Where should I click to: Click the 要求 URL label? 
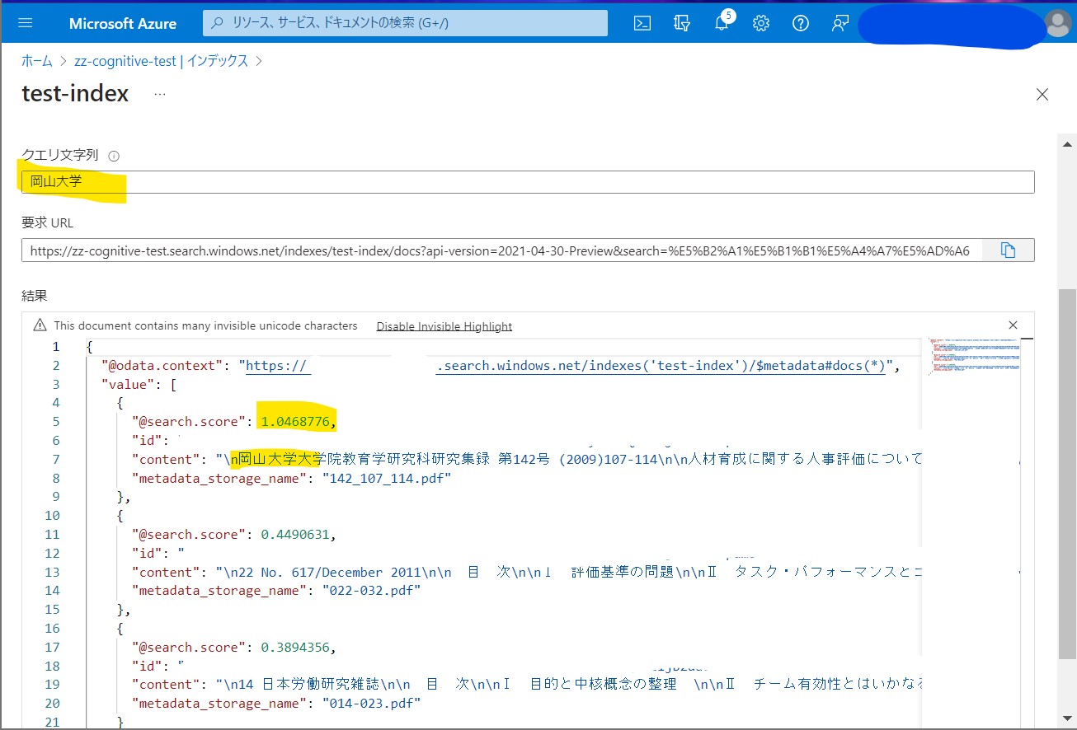point(48,222)
